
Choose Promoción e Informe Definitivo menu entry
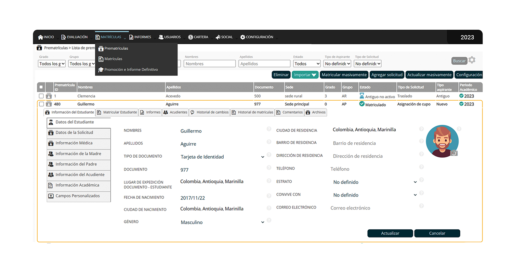click(x=131, y=70)
